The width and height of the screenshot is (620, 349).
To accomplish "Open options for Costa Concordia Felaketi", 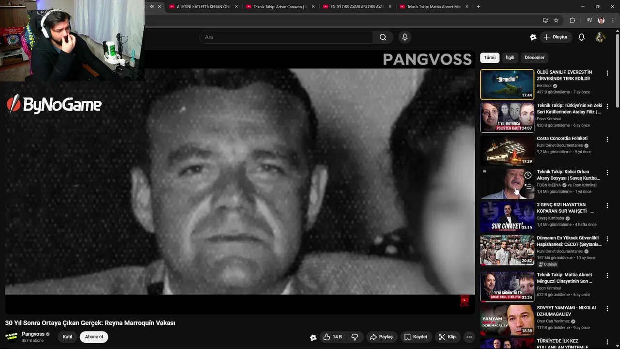I will point(607,139).
